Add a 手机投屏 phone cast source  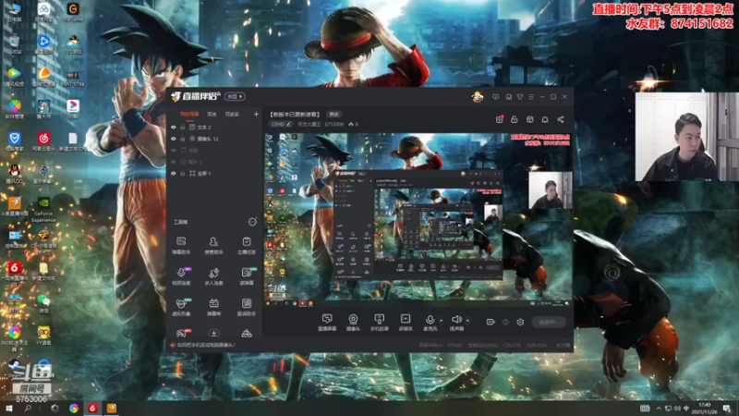click(379, 323)
